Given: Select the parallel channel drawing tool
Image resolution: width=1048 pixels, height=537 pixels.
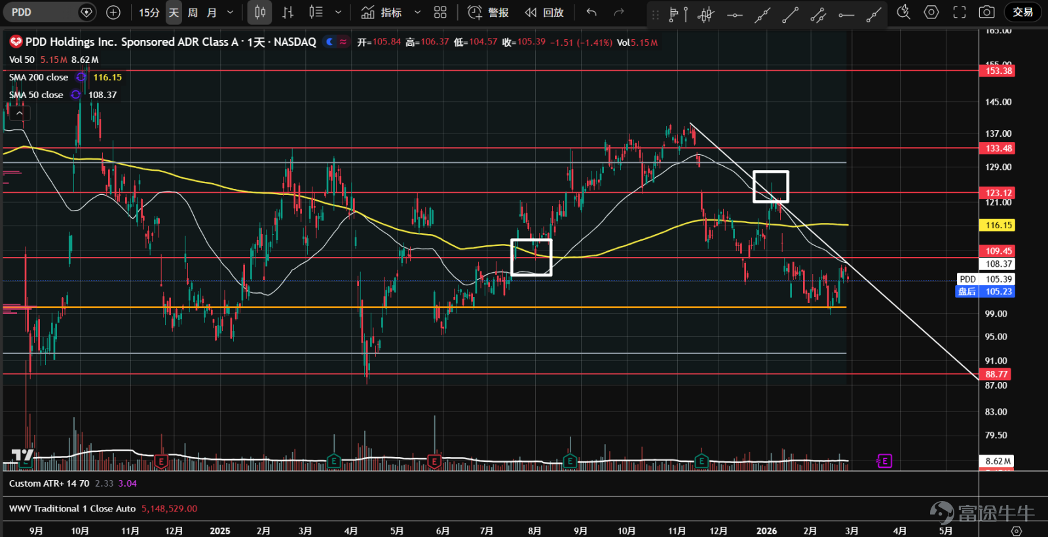Looking at the screenshot, I should click(818, 14).
